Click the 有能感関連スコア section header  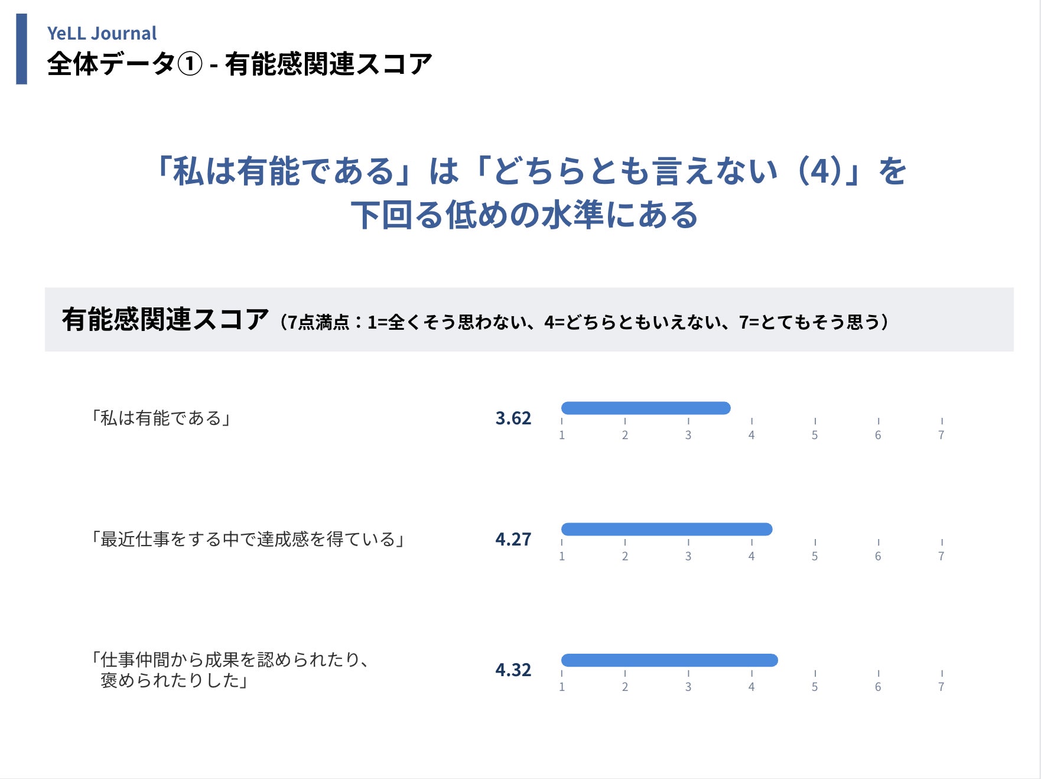pos(165,320)
